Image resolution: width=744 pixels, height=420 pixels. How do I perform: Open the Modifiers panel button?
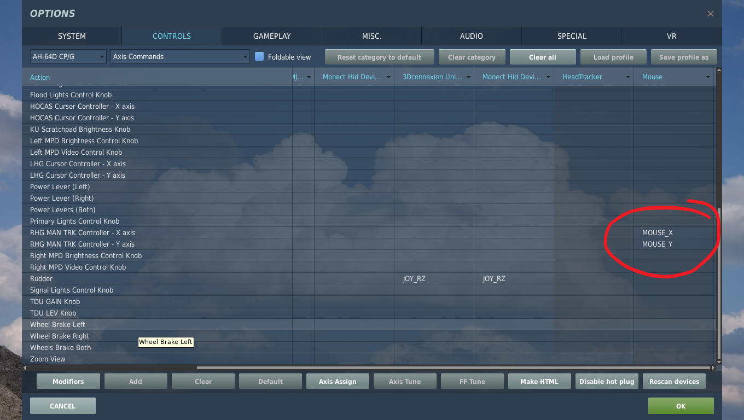(68, 381)
